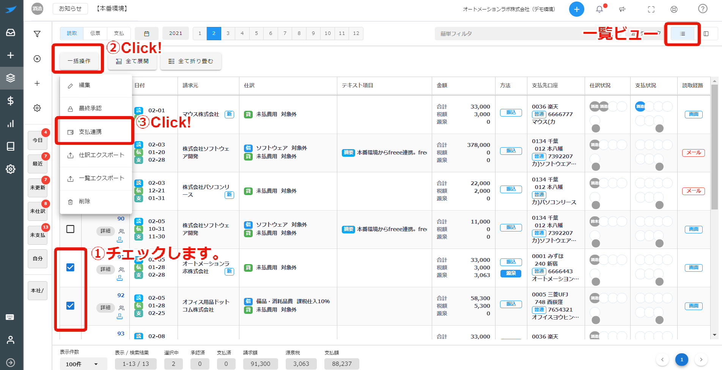The width and height of the screenshot is (722, 370).
Task: Open the book icon in sidebar
Action: tap(11, 146)
